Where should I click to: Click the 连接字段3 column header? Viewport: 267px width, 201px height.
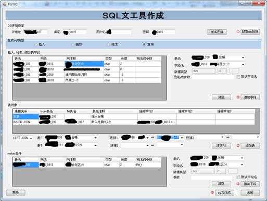point(235,111)
